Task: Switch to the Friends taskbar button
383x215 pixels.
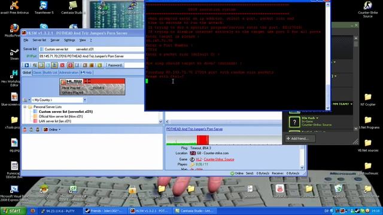Action: coord(105,211)
